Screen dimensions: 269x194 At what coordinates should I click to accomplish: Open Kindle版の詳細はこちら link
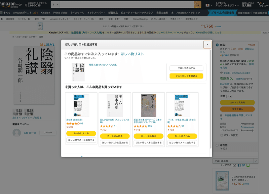point(208,32)
